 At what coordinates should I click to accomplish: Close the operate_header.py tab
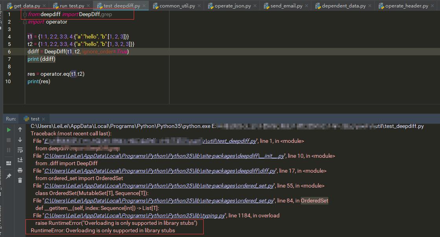click(432, 5)
